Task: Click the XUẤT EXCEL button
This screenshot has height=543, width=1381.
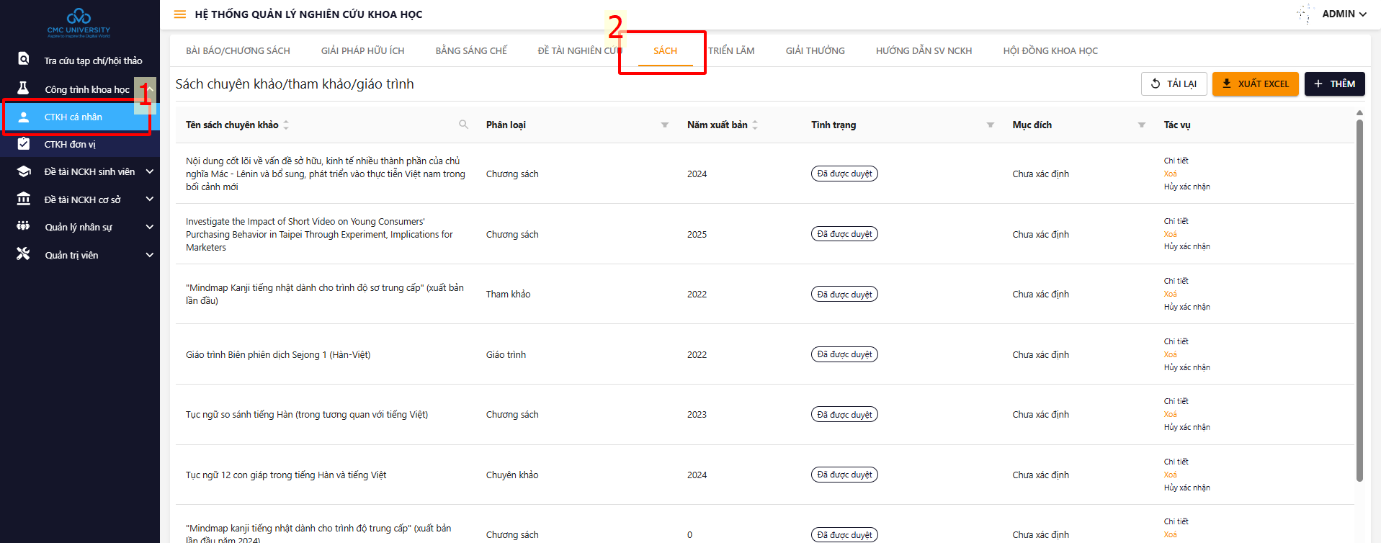Action: point(1255,84)
